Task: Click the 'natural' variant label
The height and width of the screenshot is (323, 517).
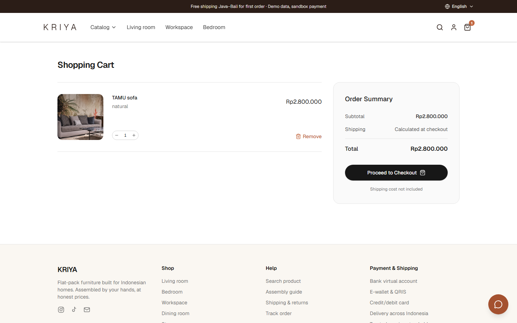Action: (120, 106)
